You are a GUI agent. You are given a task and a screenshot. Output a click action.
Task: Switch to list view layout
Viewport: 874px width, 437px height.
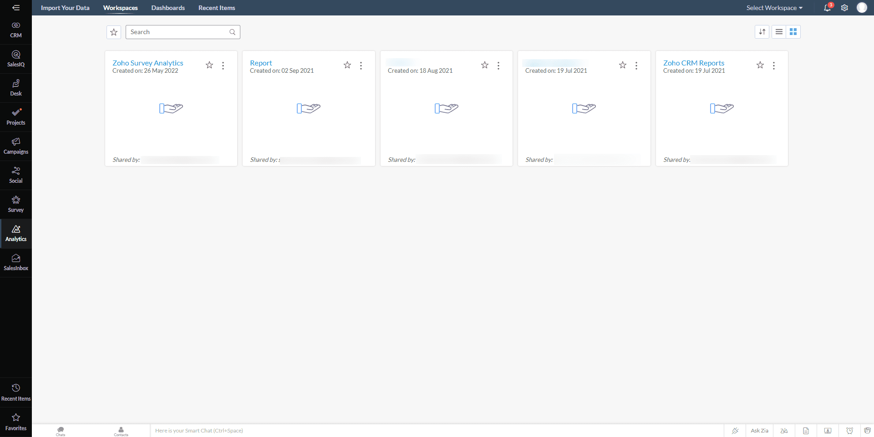pyautogui.click(x=779, y=32)
